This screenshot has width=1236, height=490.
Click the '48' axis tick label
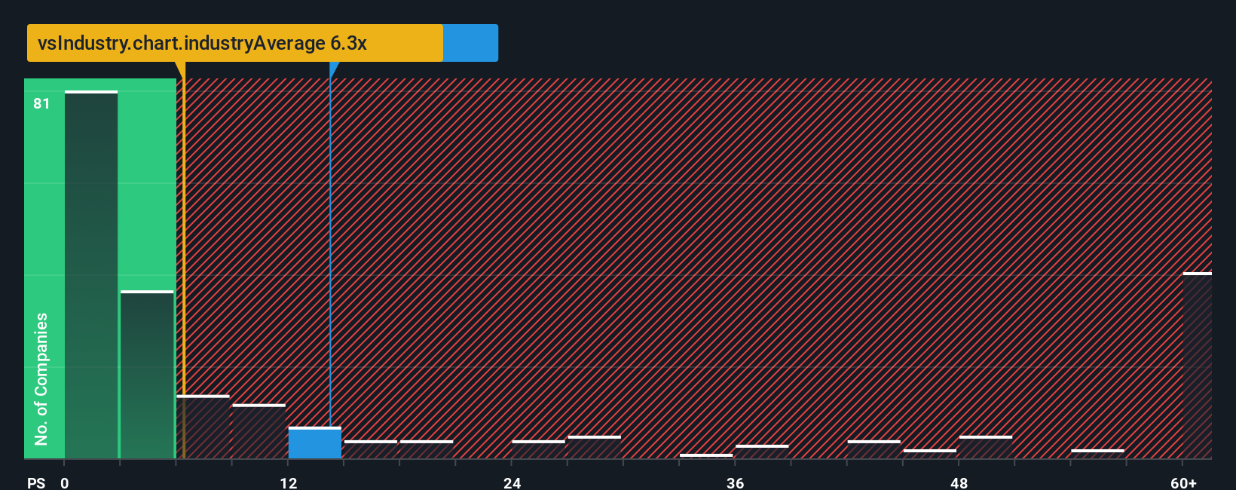[959, 482]
